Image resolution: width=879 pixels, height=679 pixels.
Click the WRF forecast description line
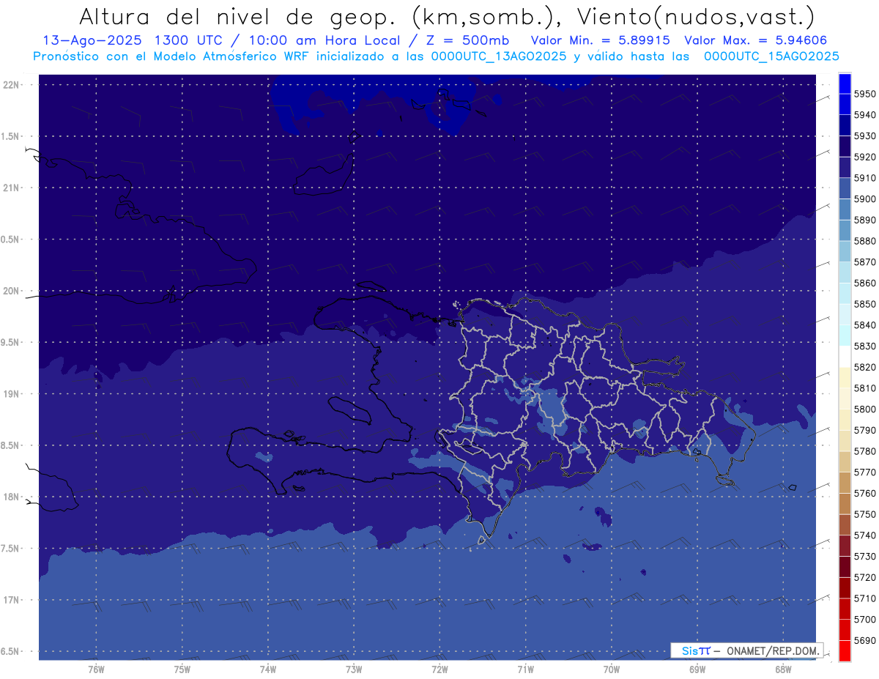(436, 56)
